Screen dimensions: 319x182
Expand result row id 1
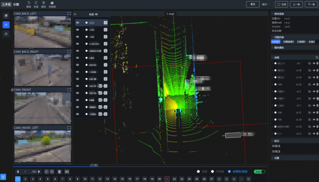pyautogui.click(x=273, y=63)
